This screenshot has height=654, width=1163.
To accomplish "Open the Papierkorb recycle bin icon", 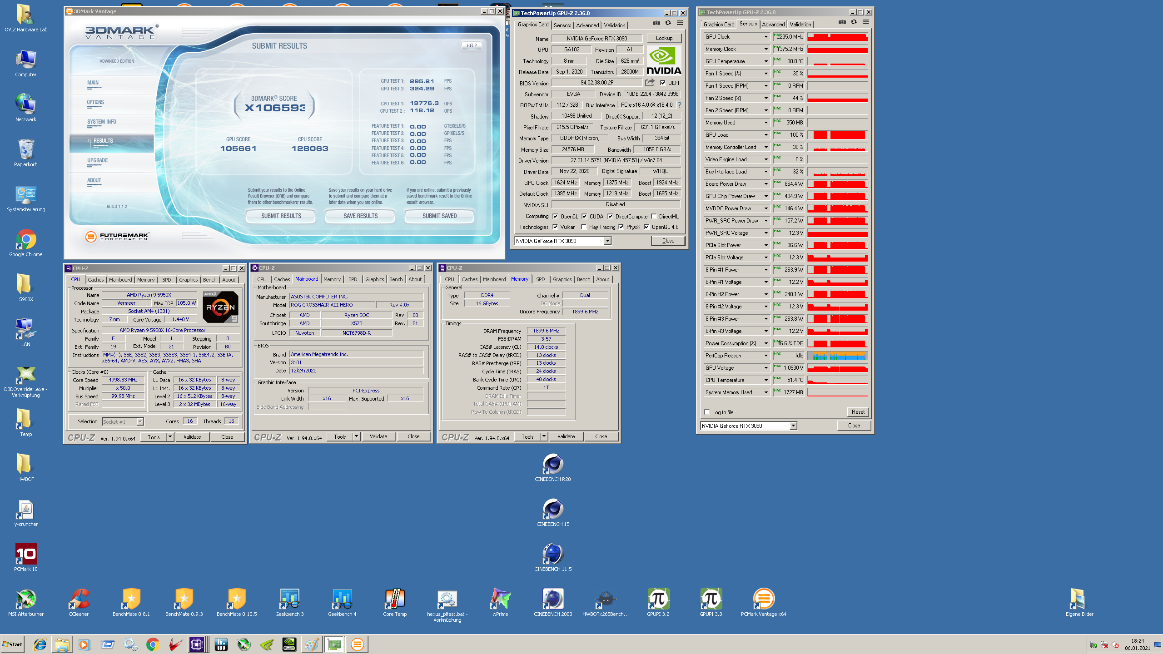I will (25, 153).
